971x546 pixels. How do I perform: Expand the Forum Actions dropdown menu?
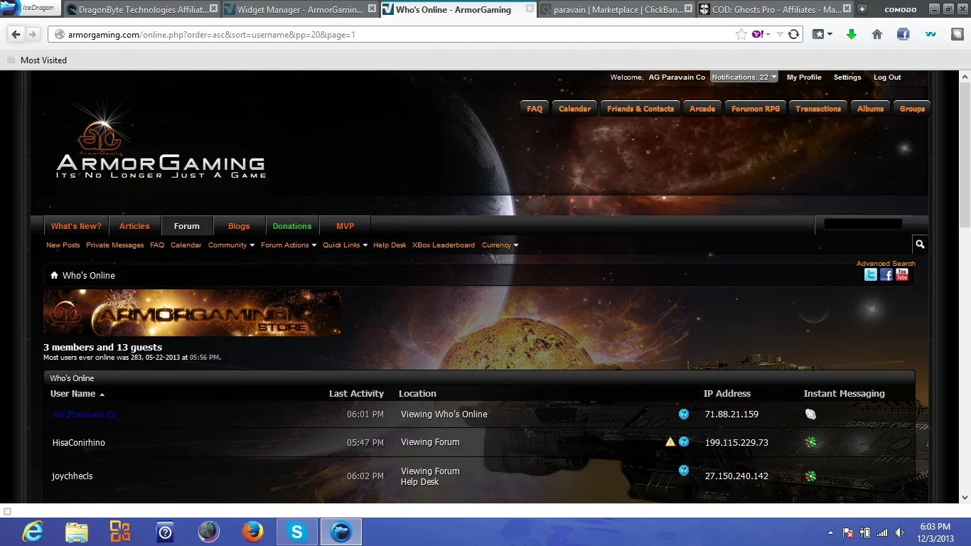pyautogui.click(x=289, y=245)
